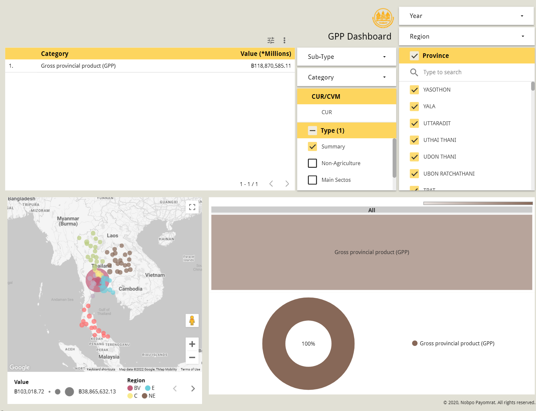Screen dimensions: 536x411
Task: Open the filter controls icon above the table
Action: pyautogui.click(x=270, y=40)
